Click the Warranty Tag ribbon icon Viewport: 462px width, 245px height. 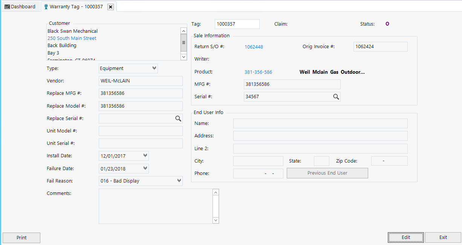point(46,7)
